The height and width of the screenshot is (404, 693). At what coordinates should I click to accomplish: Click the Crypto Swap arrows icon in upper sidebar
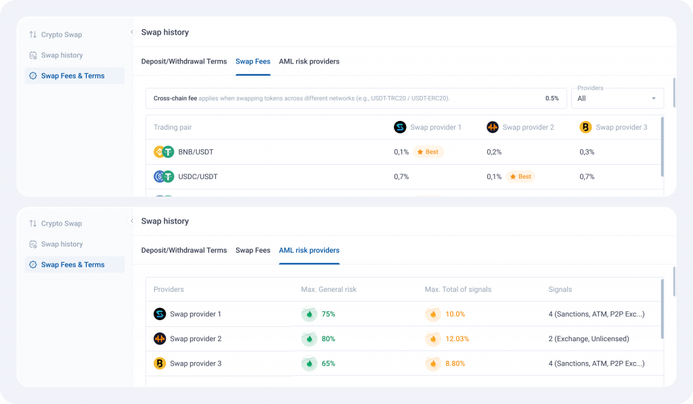tap(33, 34)
